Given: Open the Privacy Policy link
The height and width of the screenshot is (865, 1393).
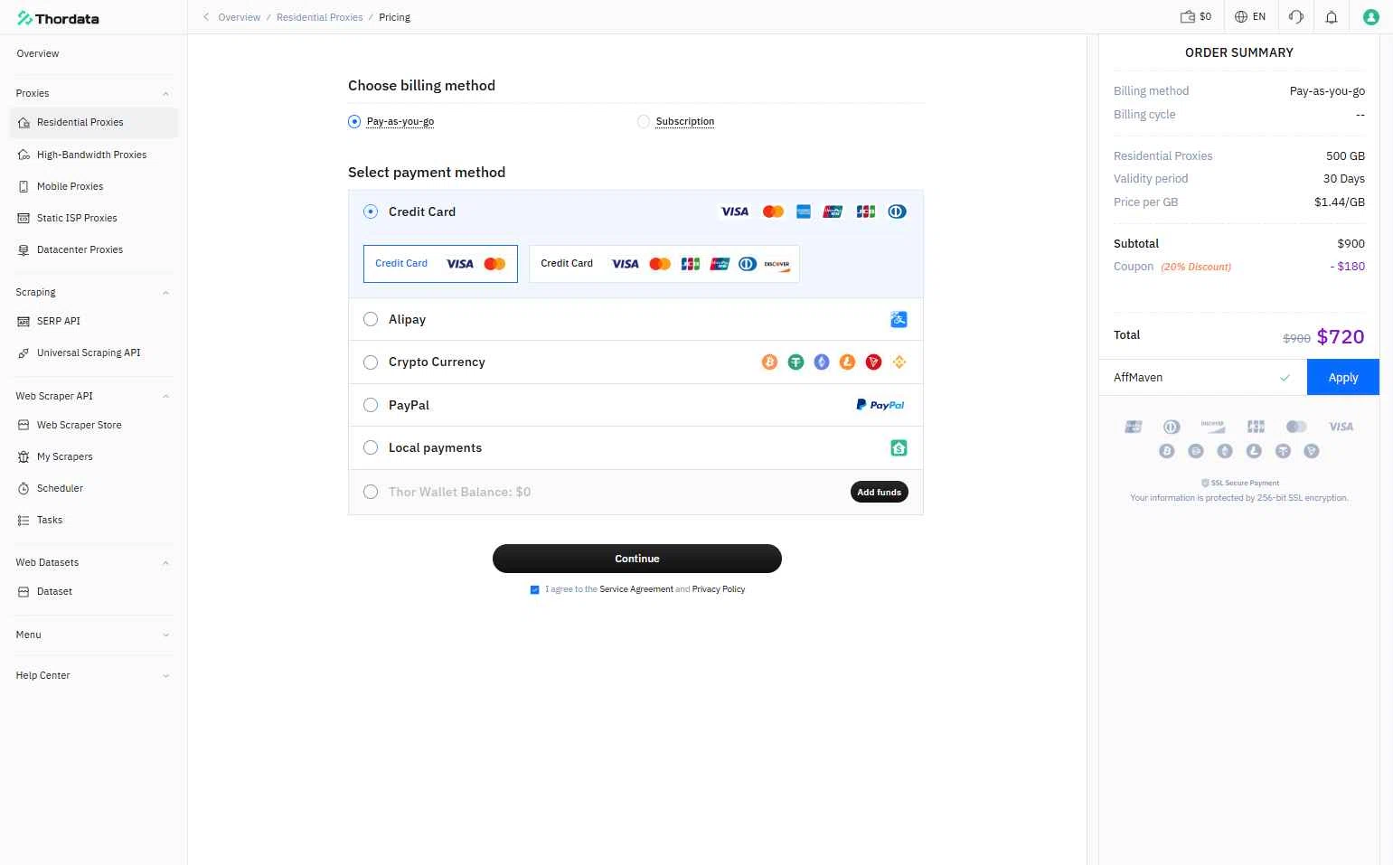Looking at the screenshot, I should tap(719, 589).
